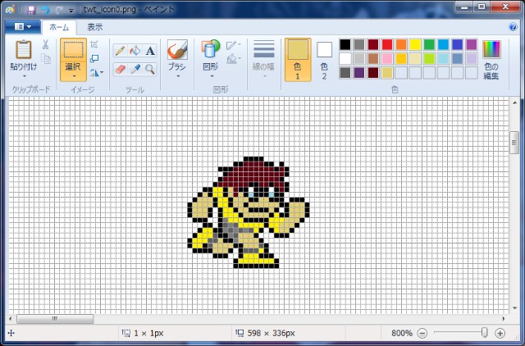525x346 pixels.
Task: Open the Paste dropdown arrow
Action: pyautogui.click(x=24, y=76)
